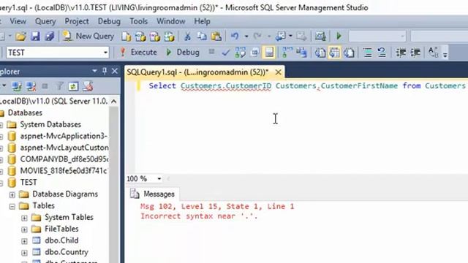Open the Tools menu
468x263 pixels.
pos(138,21)
